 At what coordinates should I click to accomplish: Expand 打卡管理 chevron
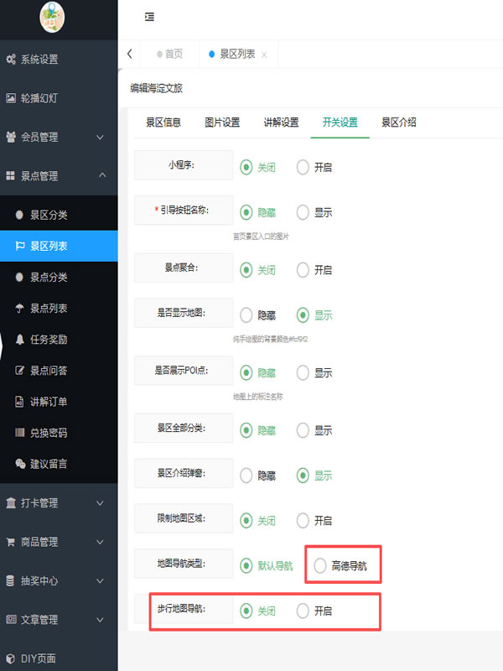(x=100, y=502)
